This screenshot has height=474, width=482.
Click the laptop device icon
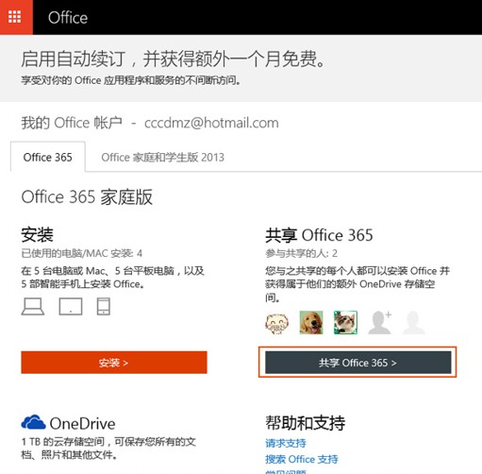[33, 307]
